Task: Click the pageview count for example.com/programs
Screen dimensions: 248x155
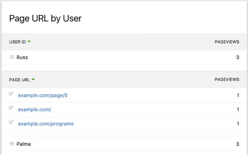Action: pyautogui.click(x=238, y=124)
